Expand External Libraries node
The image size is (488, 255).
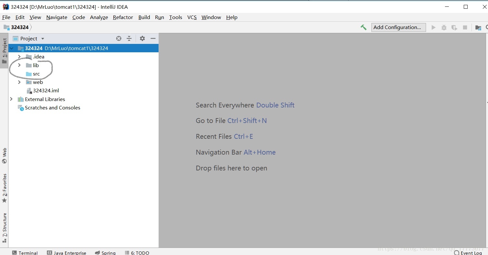click(11, 99)
